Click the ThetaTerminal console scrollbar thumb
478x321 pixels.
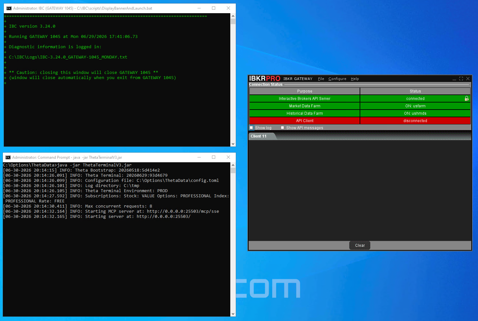coord(233,171)
